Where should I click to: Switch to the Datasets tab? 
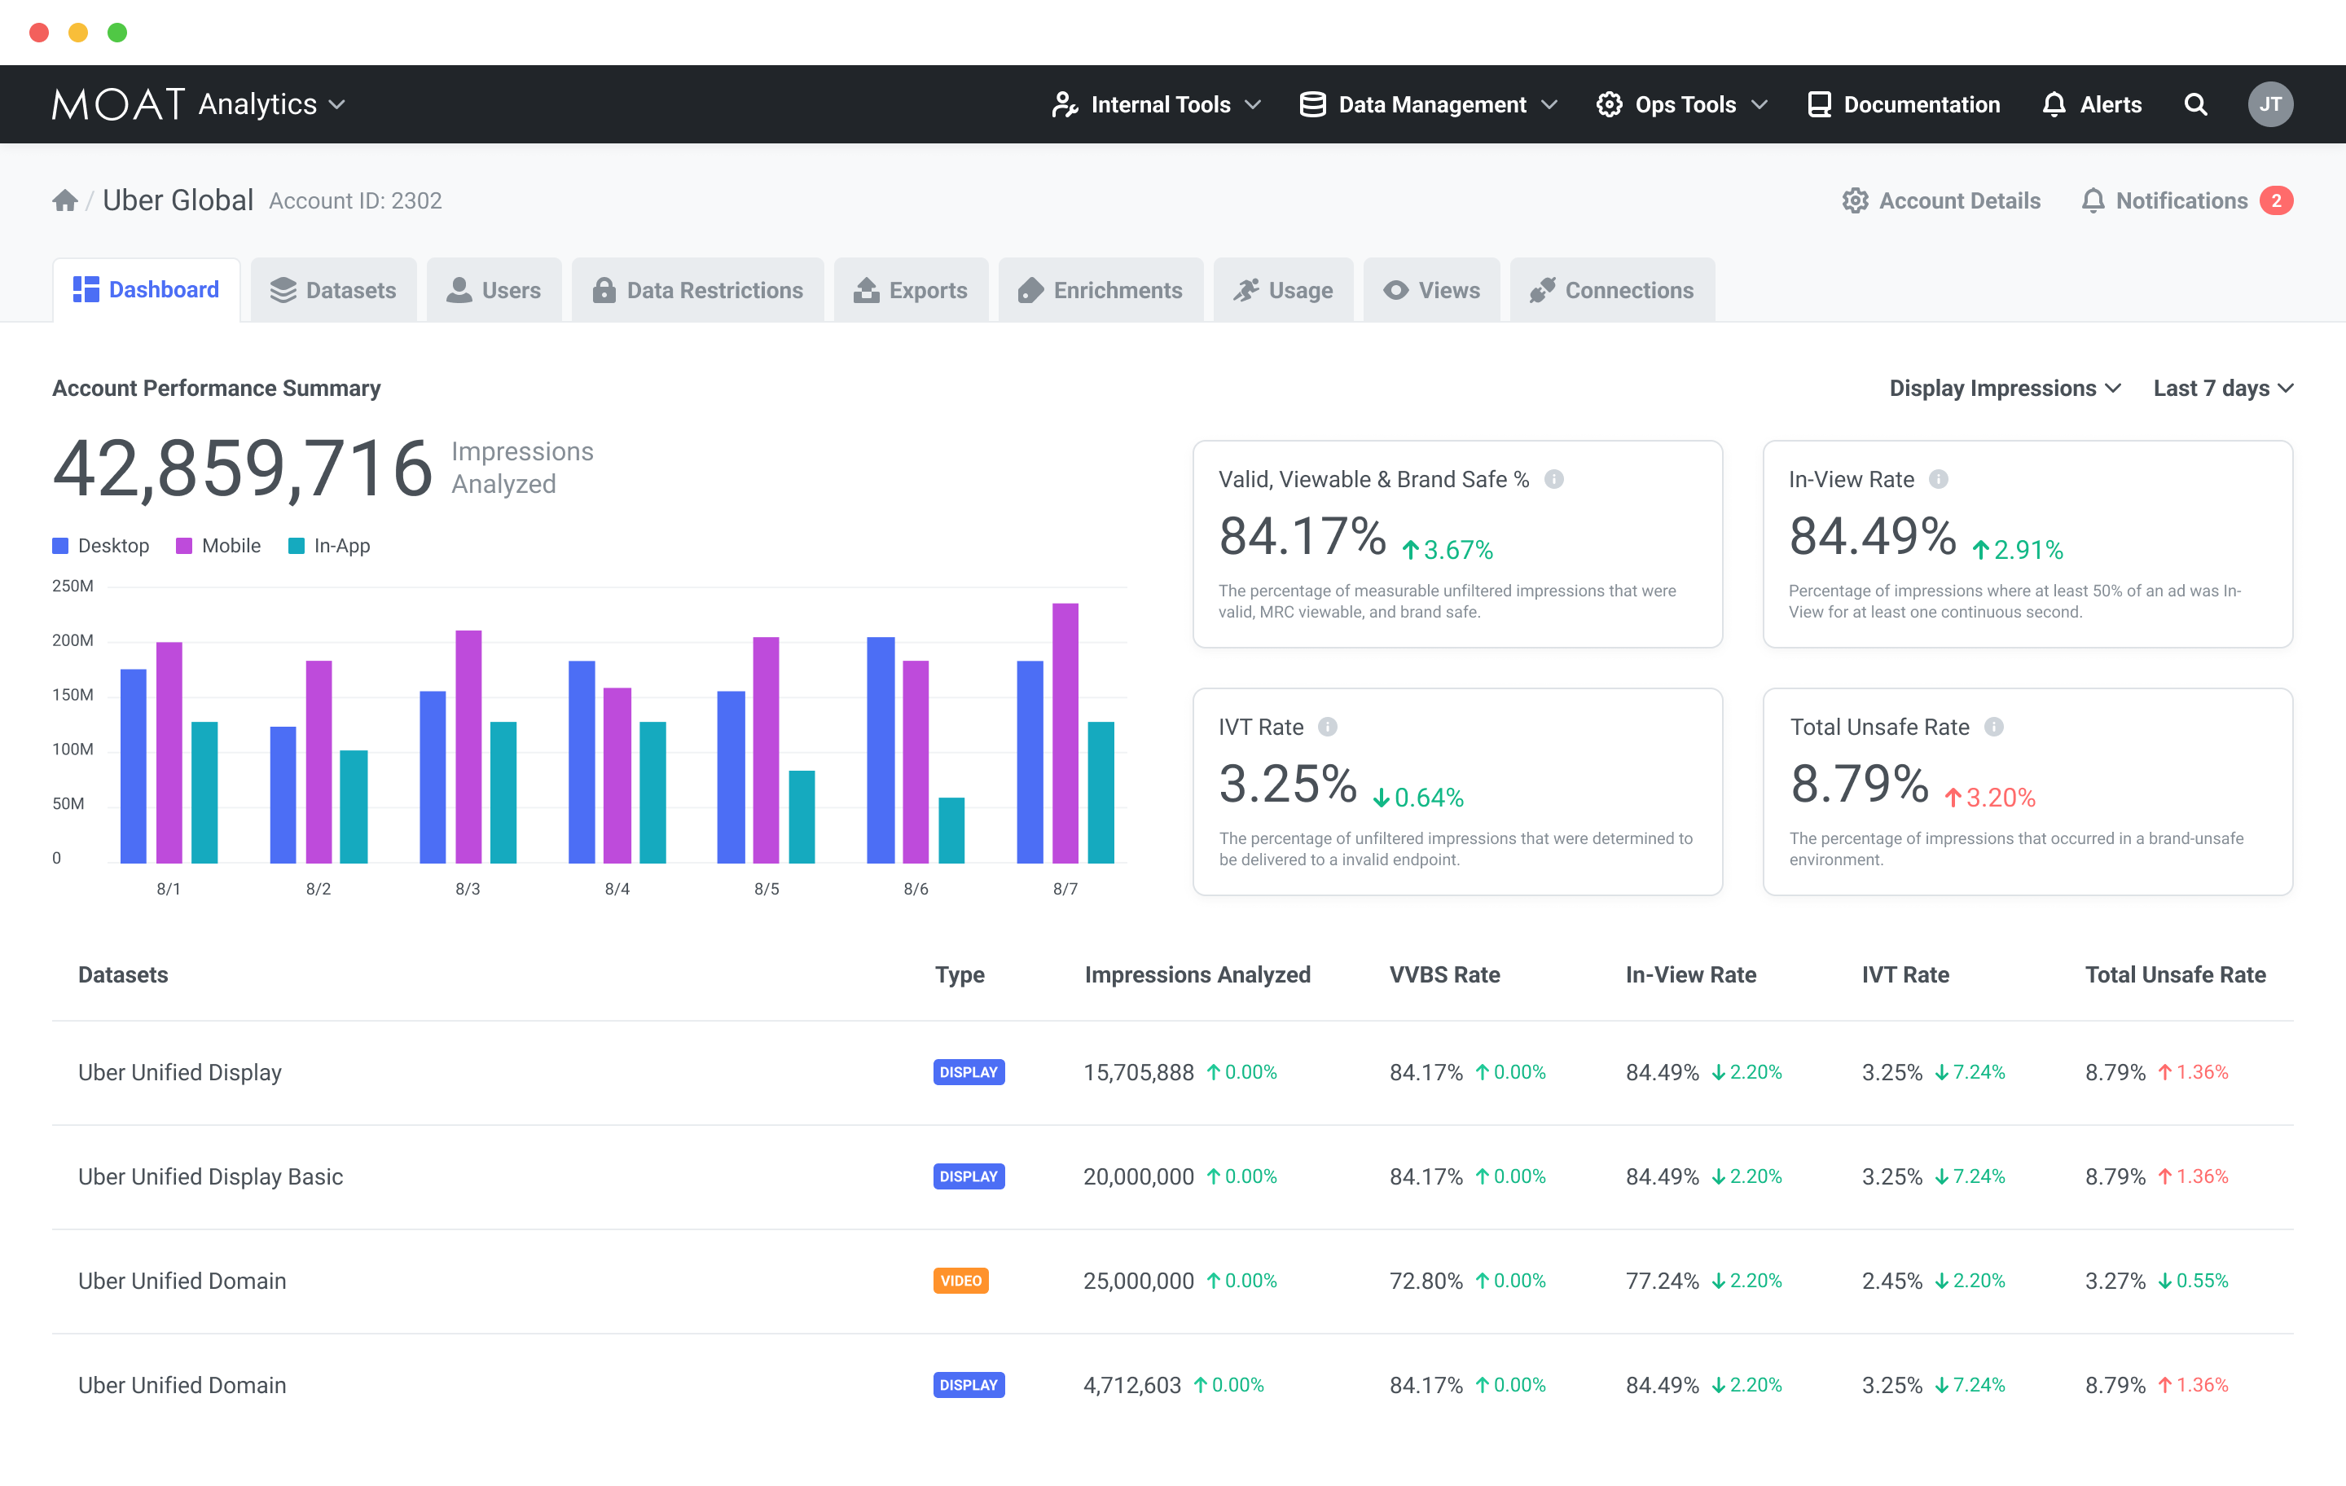(x=333, y=290)
